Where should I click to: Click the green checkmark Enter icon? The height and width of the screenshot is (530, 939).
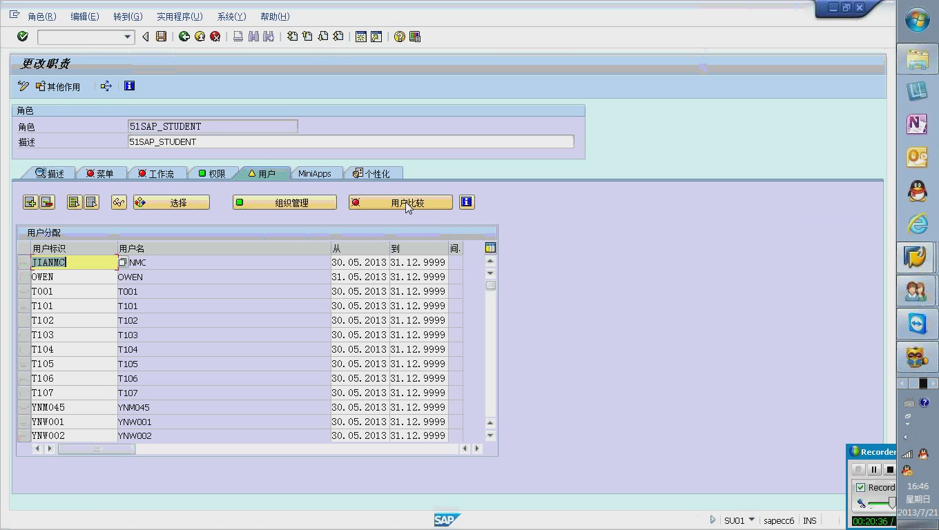pyautogui.click(x=23, y=37)
